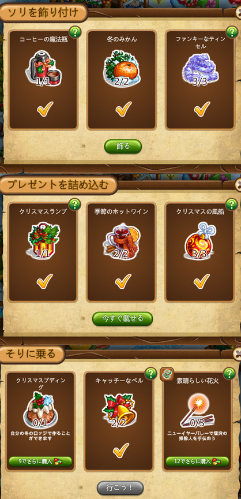Click the checkmark under the winter mandarin
The width and height of the screenshot is (241, 499).
[x=123, y=109]
